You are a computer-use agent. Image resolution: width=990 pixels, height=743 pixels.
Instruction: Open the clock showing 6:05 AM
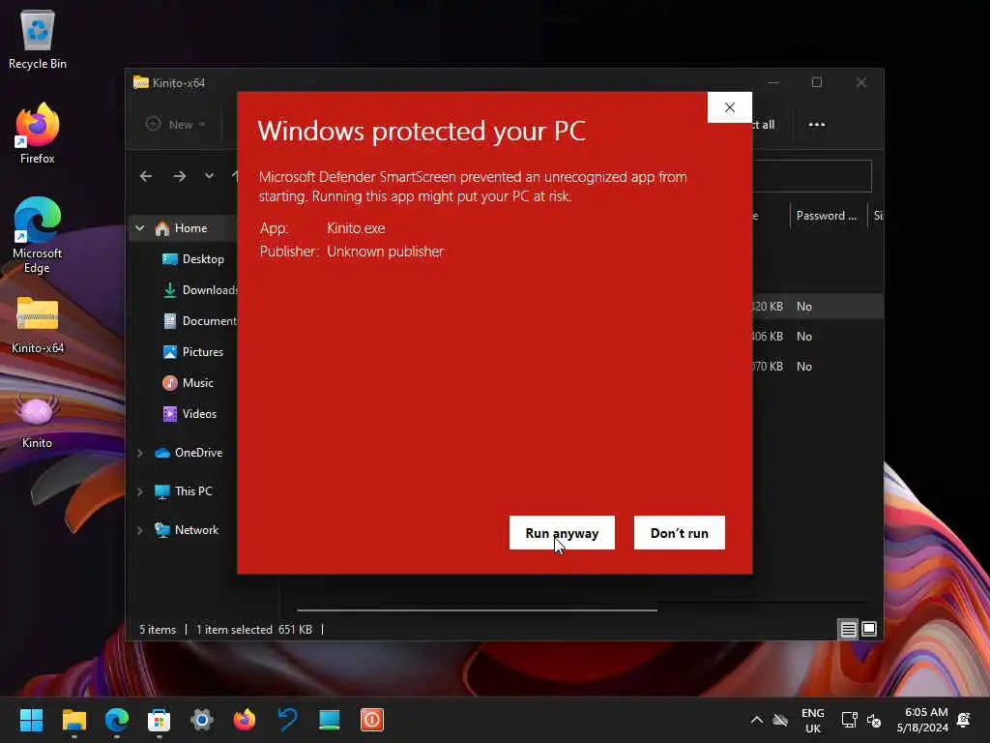tap(922, 720)
